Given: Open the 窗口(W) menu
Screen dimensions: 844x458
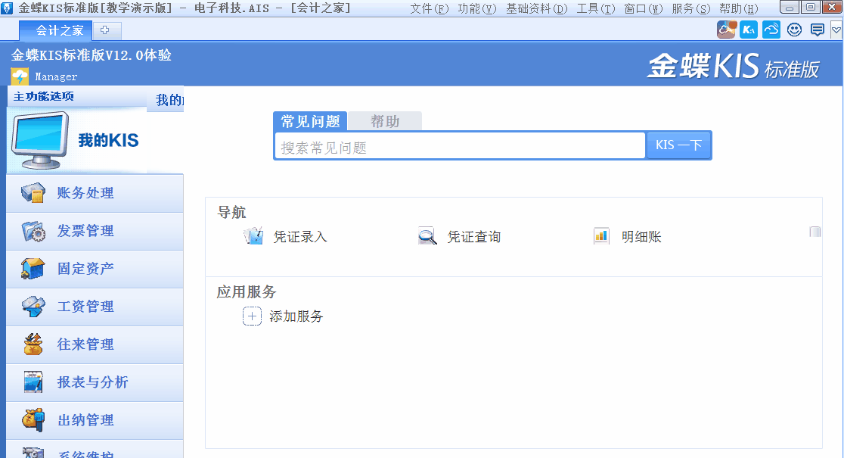Looking at the screenshot, I should [644, 8].
